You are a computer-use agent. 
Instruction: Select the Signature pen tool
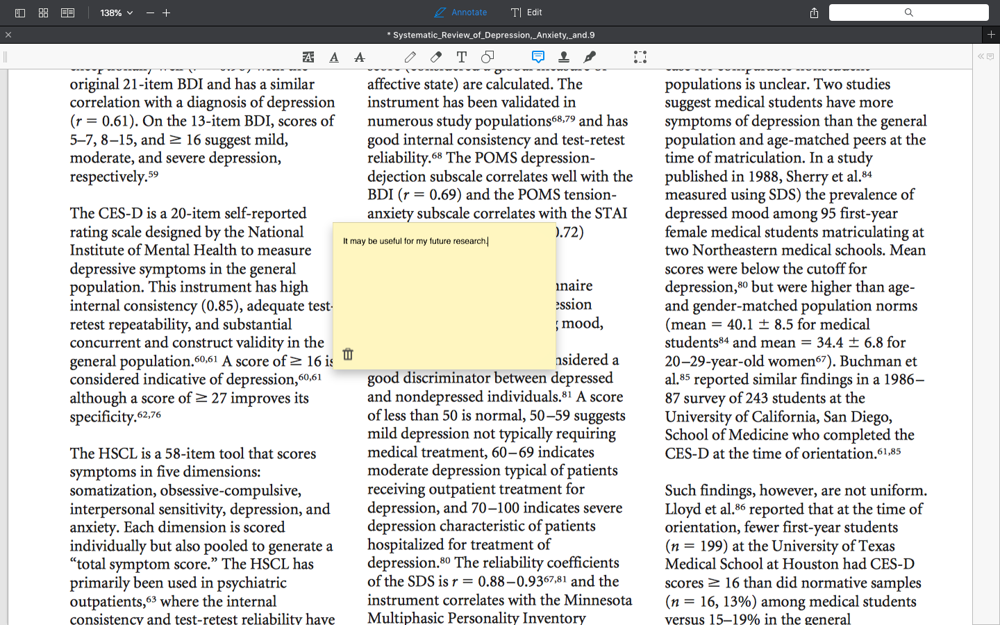590,57
